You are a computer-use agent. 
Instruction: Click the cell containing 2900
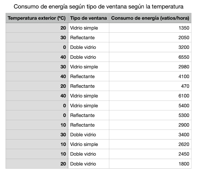click(x=150, y=125)
